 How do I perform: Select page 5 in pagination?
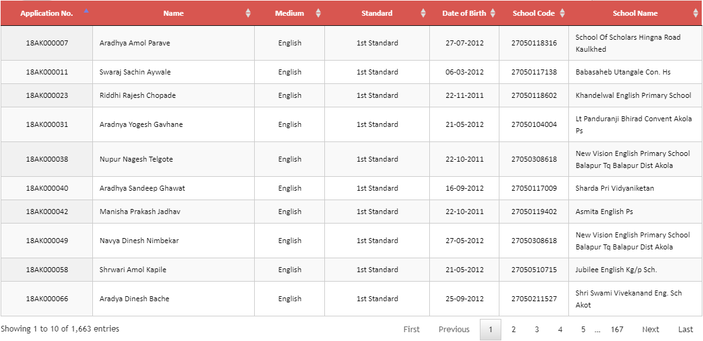(584, 330)
